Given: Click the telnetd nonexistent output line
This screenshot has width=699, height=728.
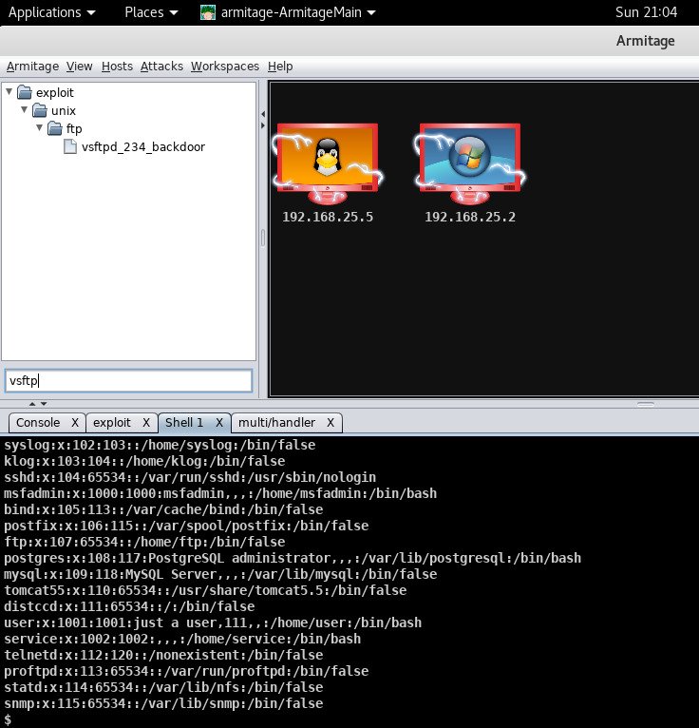Looking at the screenshot, I should pos(163,655).
